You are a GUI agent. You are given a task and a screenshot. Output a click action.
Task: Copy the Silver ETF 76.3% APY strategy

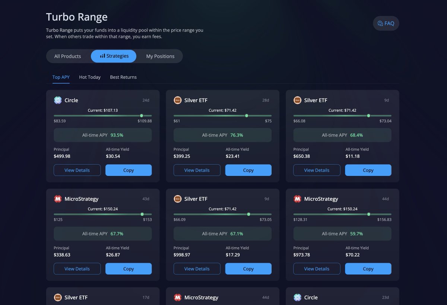click(x=248, y=170)
